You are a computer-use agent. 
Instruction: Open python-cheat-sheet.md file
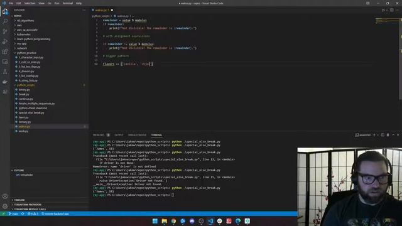click(33, 108)
